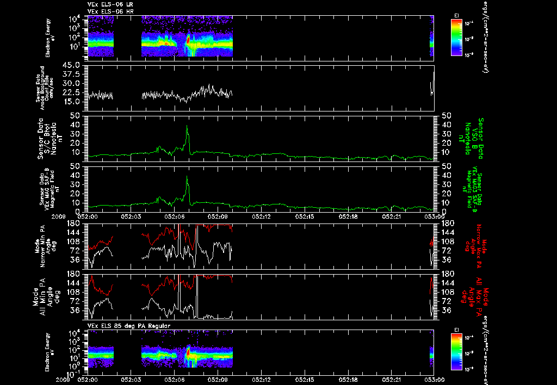Click the flux units text beside the 85 deg color bar
This screenshot has height=385, width=557.
tap(485, 351)
